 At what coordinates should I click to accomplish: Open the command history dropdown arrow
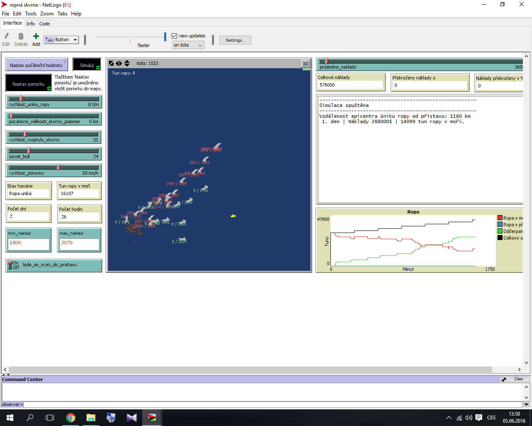click(526, 404)
